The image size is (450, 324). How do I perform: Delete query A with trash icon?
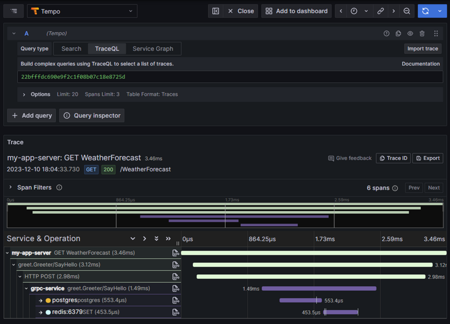[422, 33]
